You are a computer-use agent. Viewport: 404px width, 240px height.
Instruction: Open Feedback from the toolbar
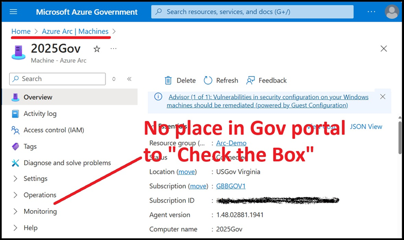coord(251,81)
